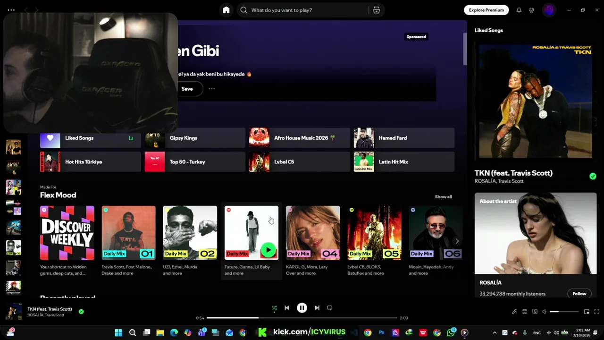The image size is (604, 340).
Task: Toggle repeat mode
Action: [330, 308]
